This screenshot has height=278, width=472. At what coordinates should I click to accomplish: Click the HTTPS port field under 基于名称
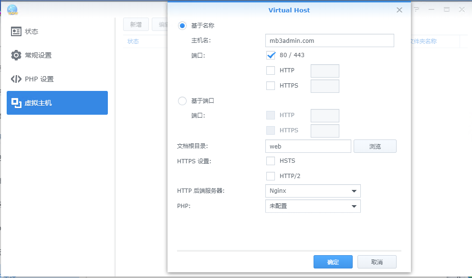coord(325,86)
